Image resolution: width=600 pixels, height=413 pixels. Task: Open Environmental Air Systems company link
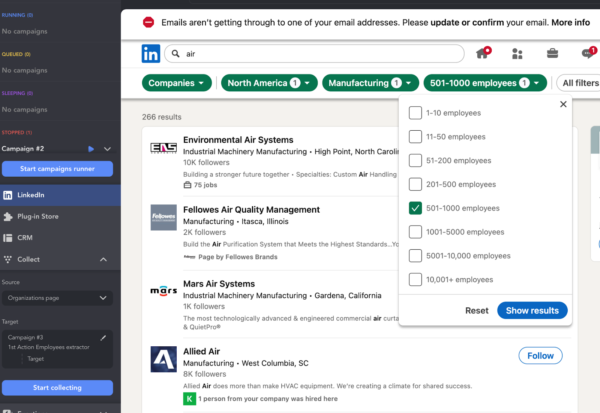(x=238, y=140)
